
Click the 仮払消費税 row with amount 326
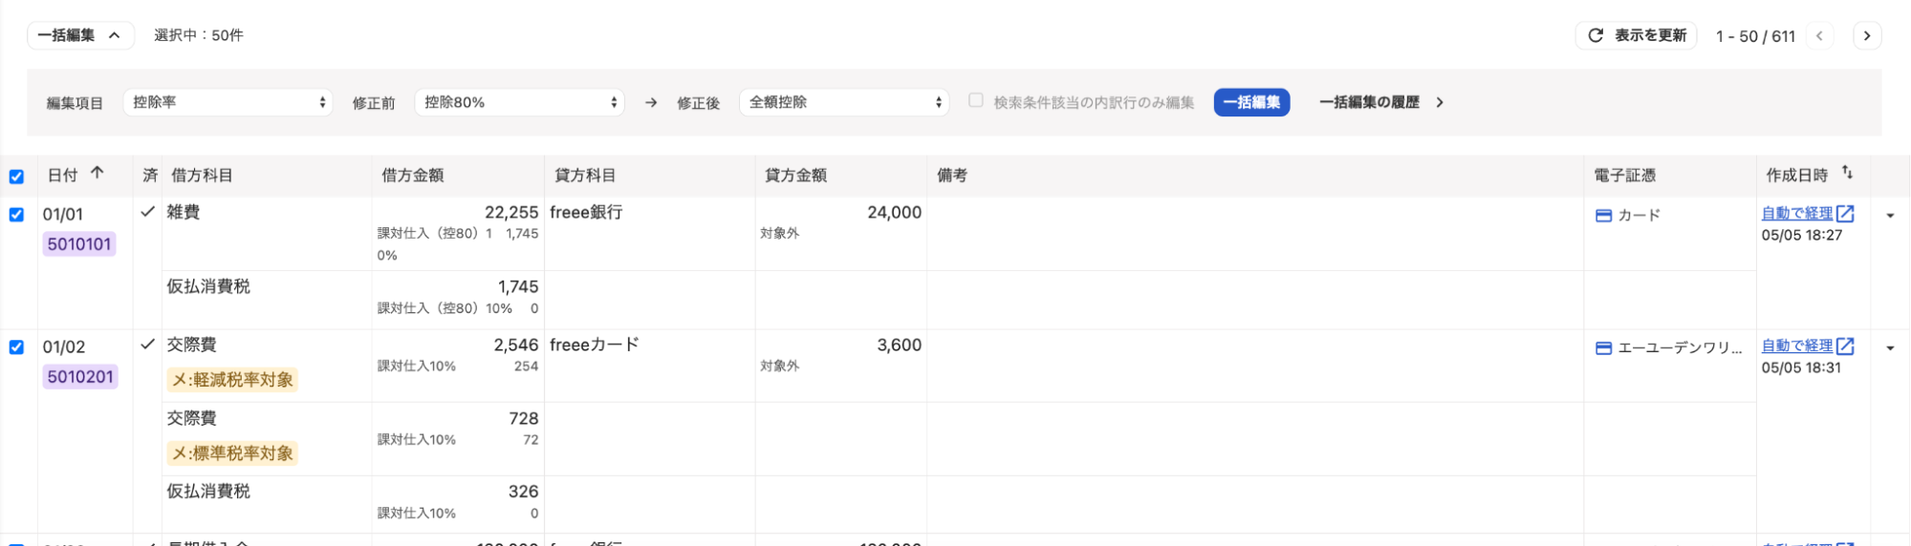click(208, 492)
